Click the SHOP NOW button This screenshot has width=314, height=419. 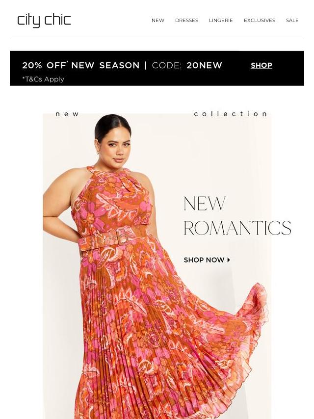pyautogui.click(x=207, y=260)
